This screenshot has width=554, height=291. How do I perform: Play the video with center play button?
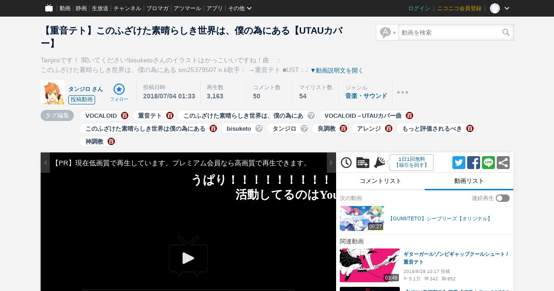[x=188, y=257]
